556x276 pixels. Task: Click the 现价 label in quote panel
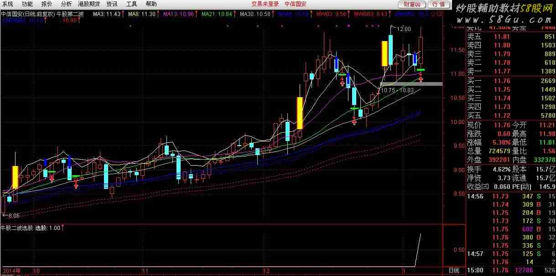[x=474, y=125]
